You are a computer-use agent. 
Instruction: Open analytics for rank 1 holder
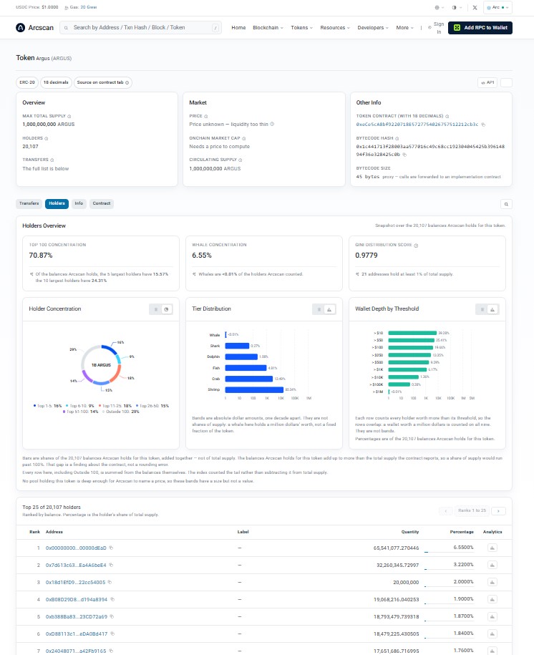492,548
